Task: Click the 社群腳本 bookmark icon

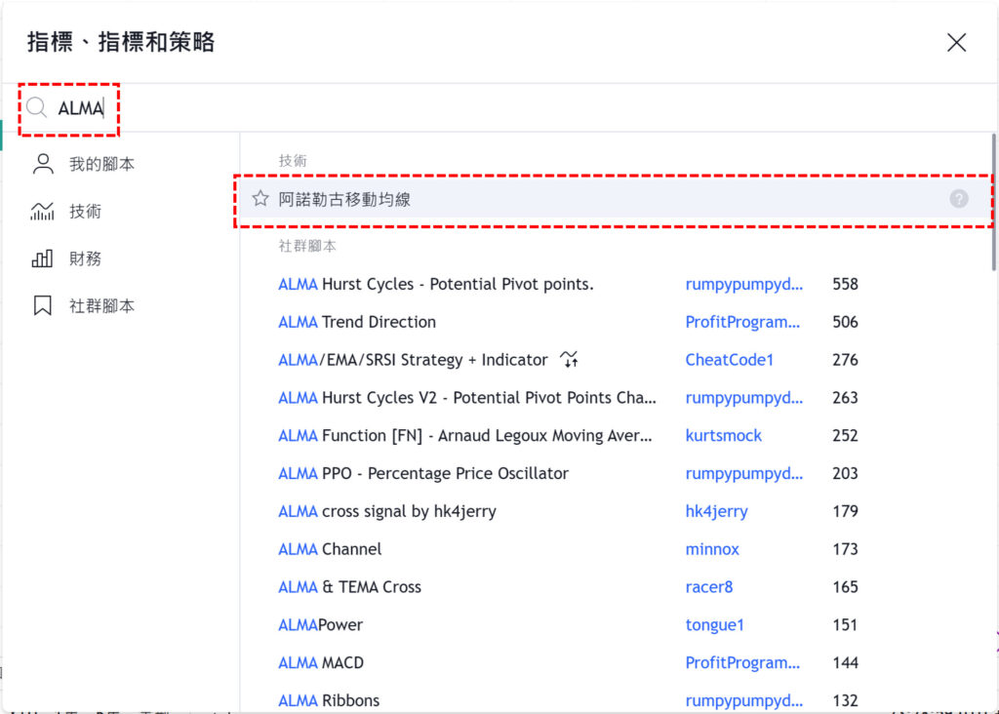Action: click(43, 306)
